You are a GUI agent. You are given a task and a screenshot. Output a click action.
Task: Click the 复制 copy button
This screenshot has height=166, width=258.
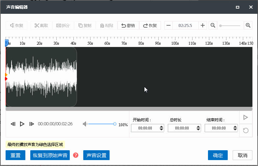[x=85, y=26]
